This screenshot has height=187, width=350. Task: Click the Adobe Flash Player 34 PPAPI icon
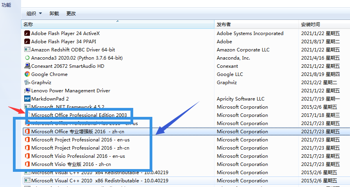click(27, 42)
